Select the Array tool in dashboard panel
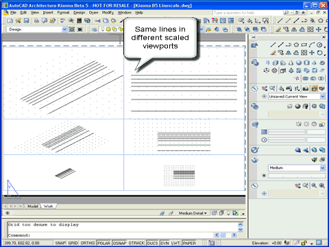Image resolution: width=329 pixels, height=247 pixels. coord(304,53)
